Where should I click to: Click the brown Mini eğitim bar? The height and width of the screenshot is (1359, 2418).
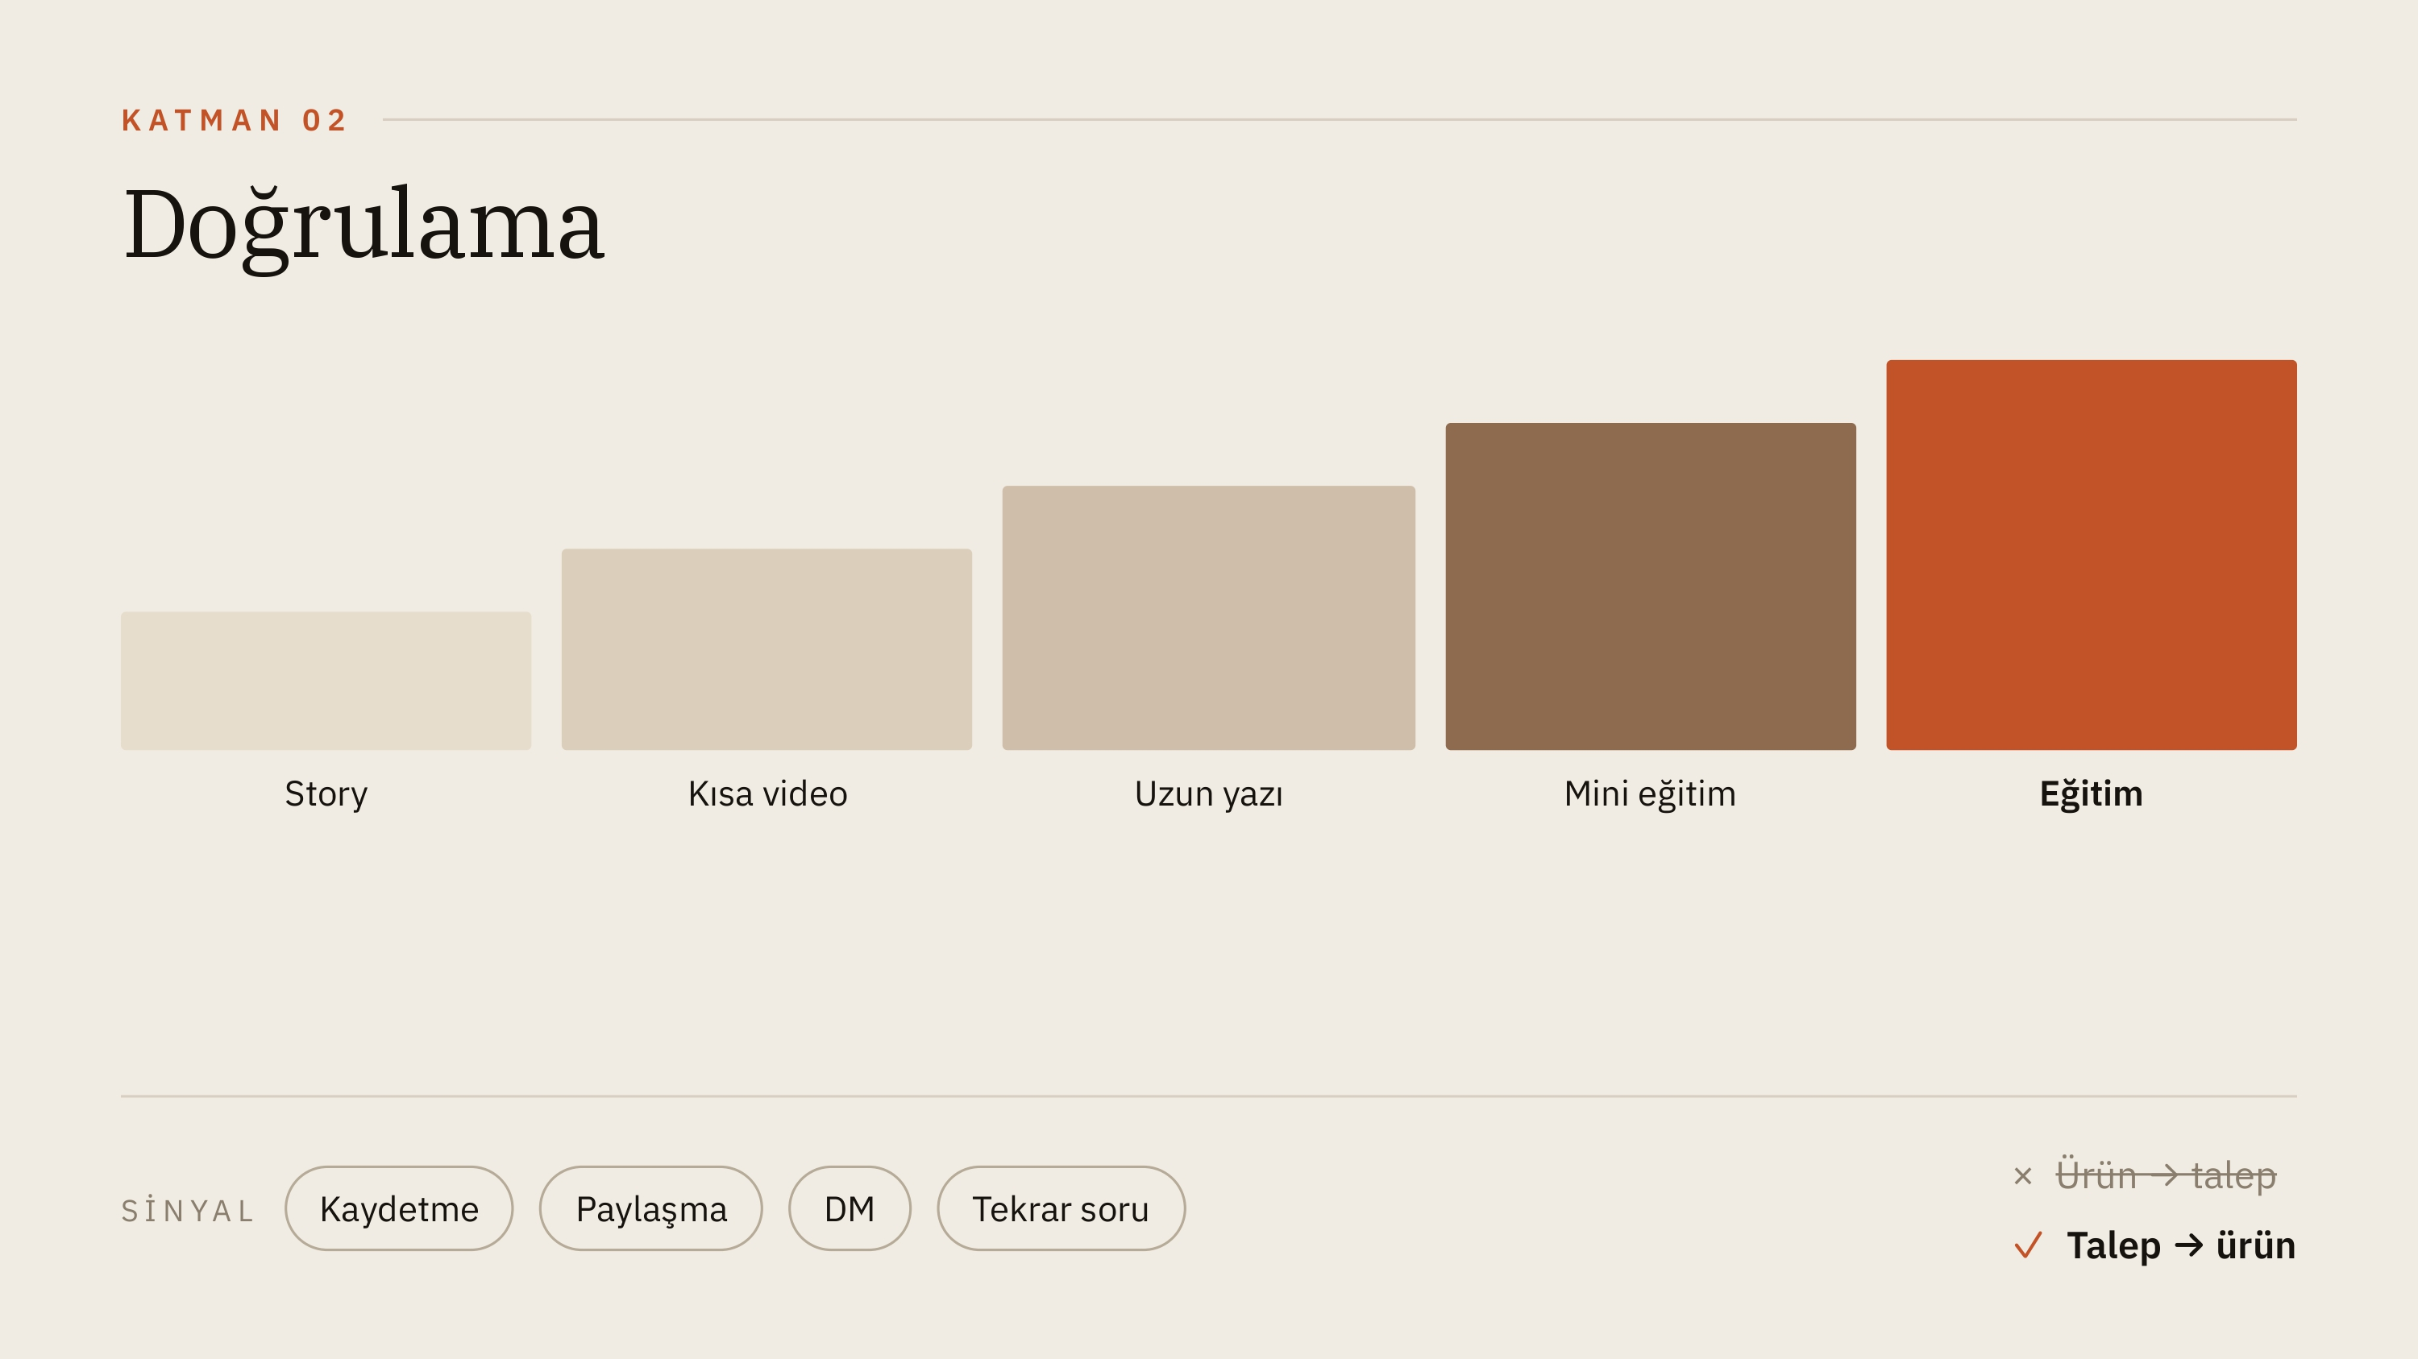coord(1650,586)
